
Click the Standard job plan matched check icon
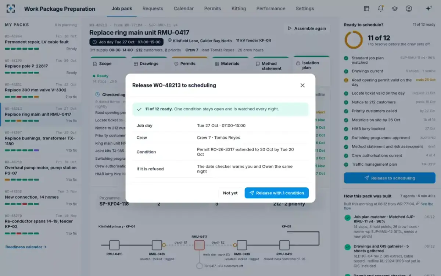tap(346, 58)
